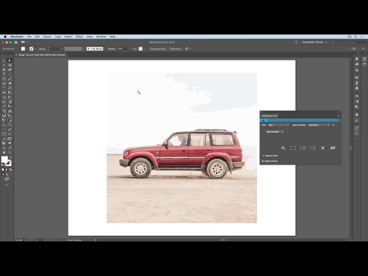Select the Magic Wand tool

point(4,65)
